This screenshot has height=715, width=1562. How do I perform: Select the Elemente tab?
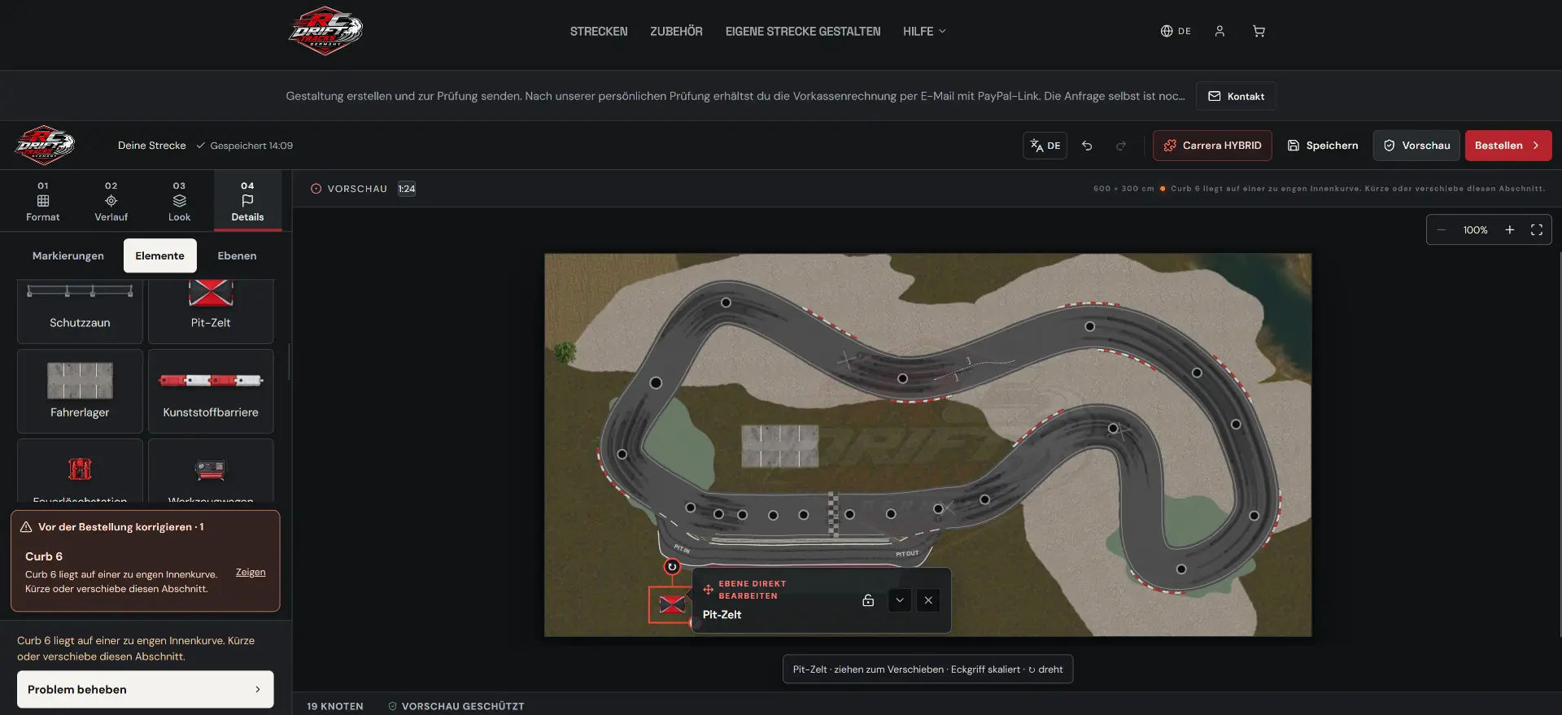click(x=160, y=255)
